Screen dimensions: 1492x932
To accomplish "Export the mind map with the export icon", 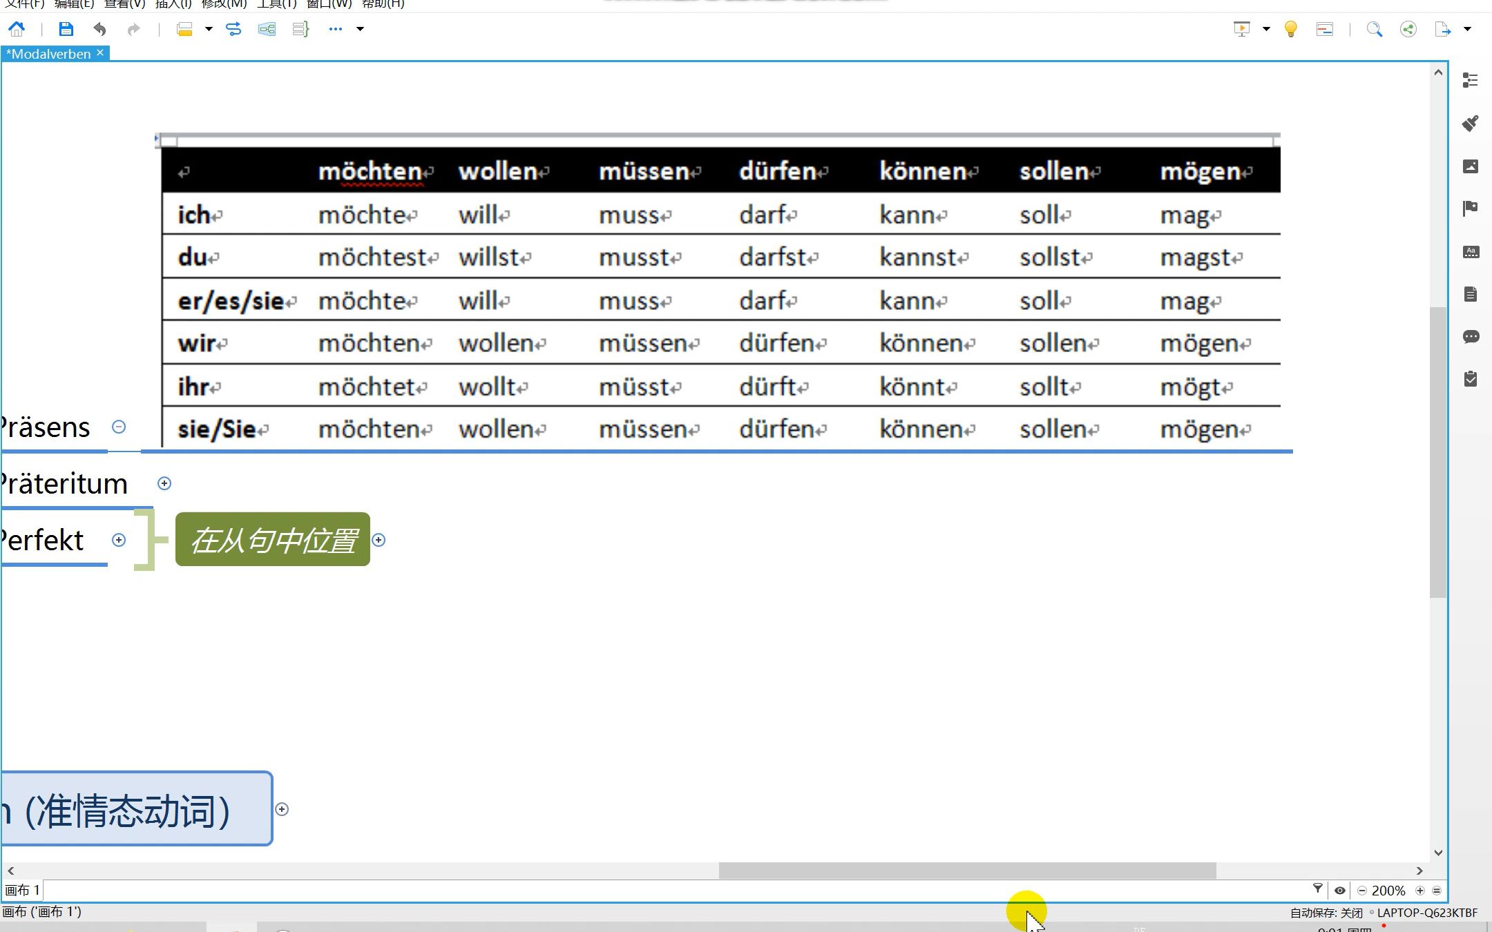I will tap(1443, 29).
